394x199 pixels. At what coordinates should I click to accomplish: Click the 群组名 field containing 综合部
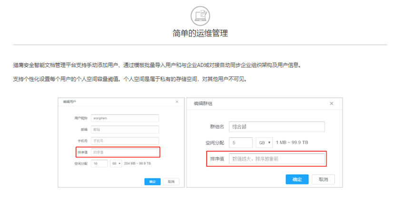click(x=276, y=127)
